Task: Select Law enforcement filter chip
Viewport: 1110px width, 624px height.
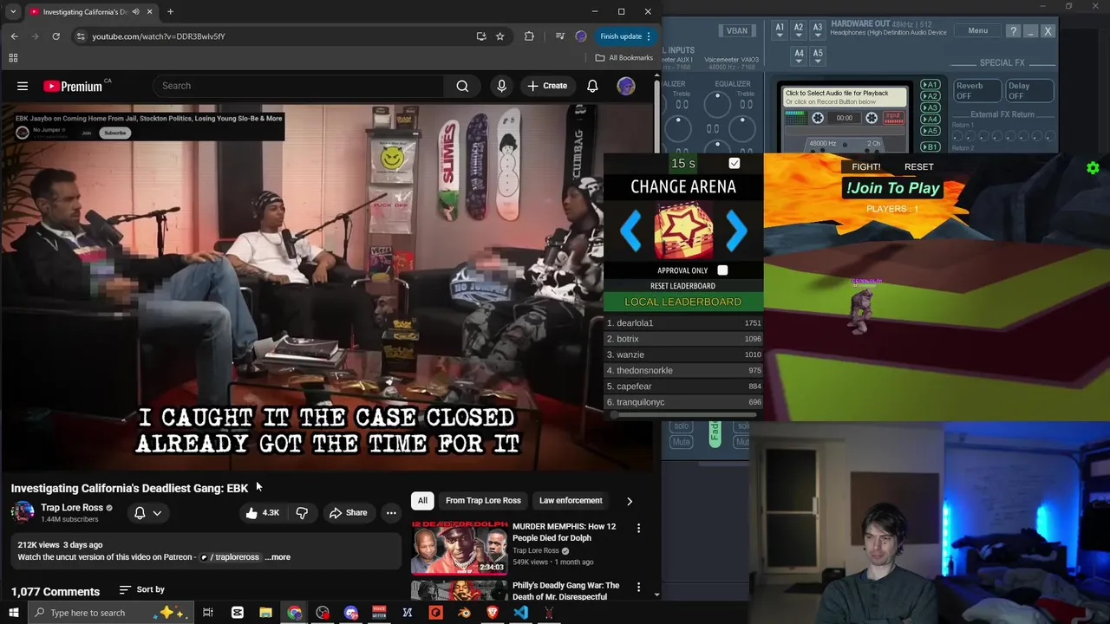Action: pos(571,500)
